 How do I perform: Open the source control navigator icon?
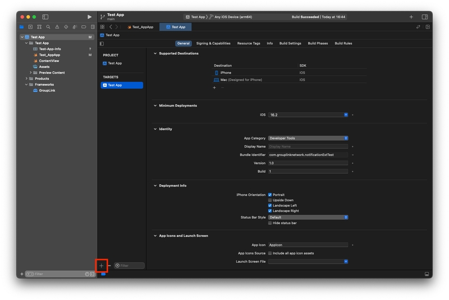(30, 27)
